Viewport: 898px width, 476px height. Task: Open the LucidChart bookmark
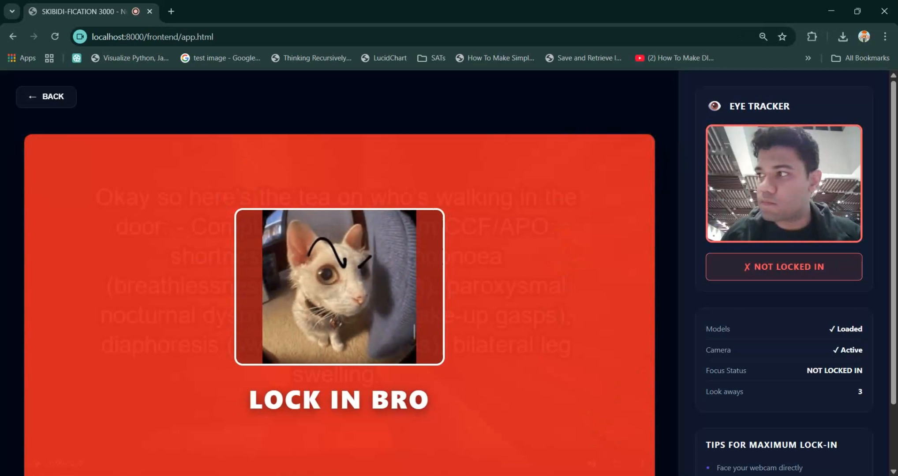pyautogui.click(x=384, y=58)
